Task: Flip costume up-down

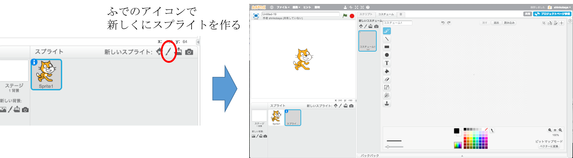Action: tap(555, 23)
